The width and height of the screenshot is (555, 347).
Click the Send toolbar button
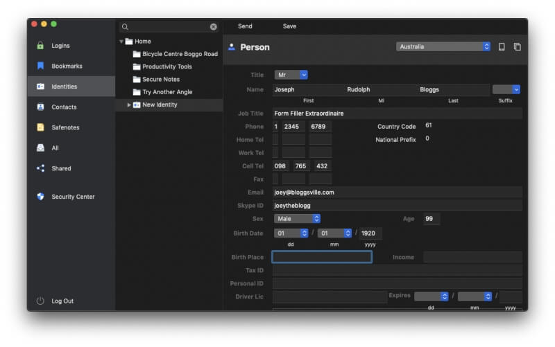click(245, 26)
